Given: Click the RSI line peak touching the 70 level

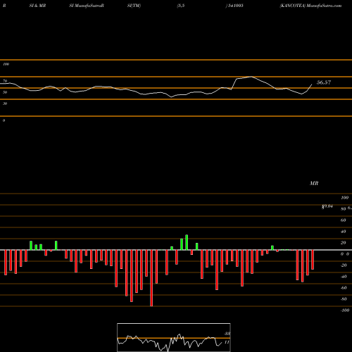Looking at the screenshot, I should (x=251, y=77).
